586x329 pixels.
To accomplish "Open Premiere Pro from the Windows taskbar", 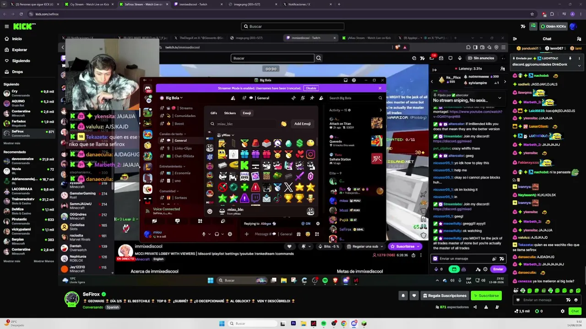I will point(293,324).
